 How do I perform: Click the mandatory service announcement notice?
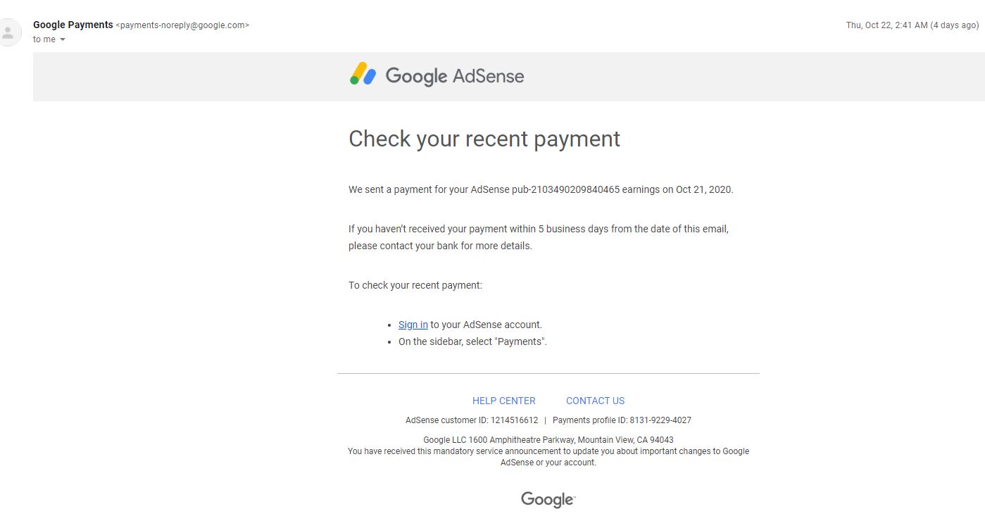coord(548,457)
